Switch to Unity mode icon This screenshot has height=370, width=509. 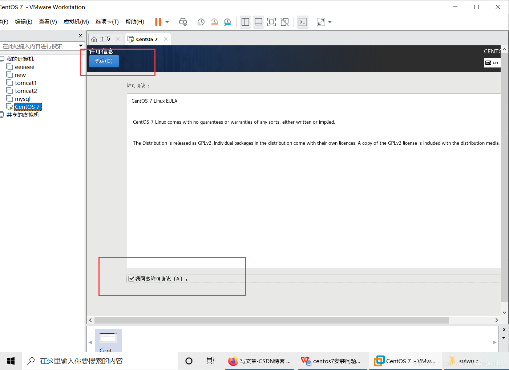pyautogui.click(x=285, y=22)
